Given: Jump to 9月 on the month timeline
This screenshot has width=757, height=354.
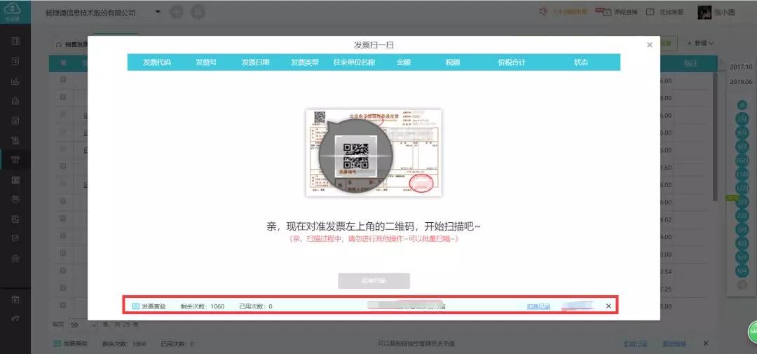Looking at the screenshot, I should click(742, 146).
